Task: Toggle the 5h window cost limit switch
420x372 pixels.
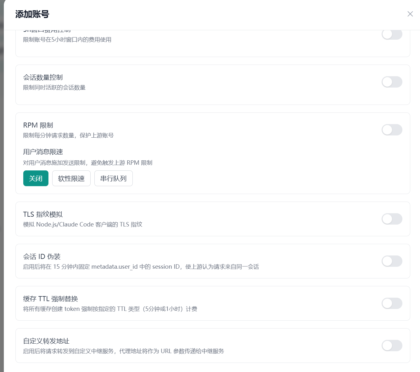Action: coord(392,34)
